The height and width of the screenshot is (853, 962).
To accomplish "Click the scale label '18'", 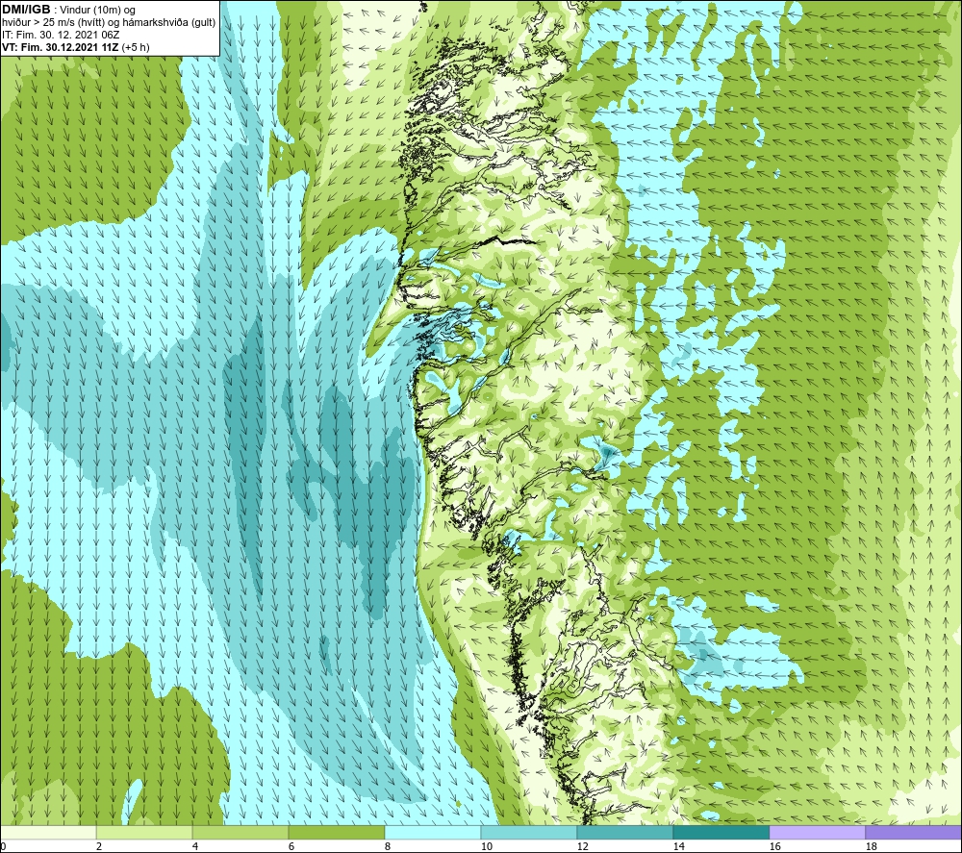I will (872, 847).
